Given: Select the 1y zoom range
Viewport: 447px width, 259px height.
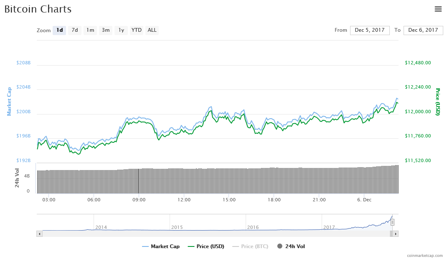Looking at the screenshot, I should 121,30.
